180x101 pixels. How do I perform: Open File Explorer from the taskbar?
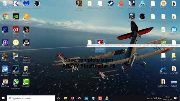[66, 98]
